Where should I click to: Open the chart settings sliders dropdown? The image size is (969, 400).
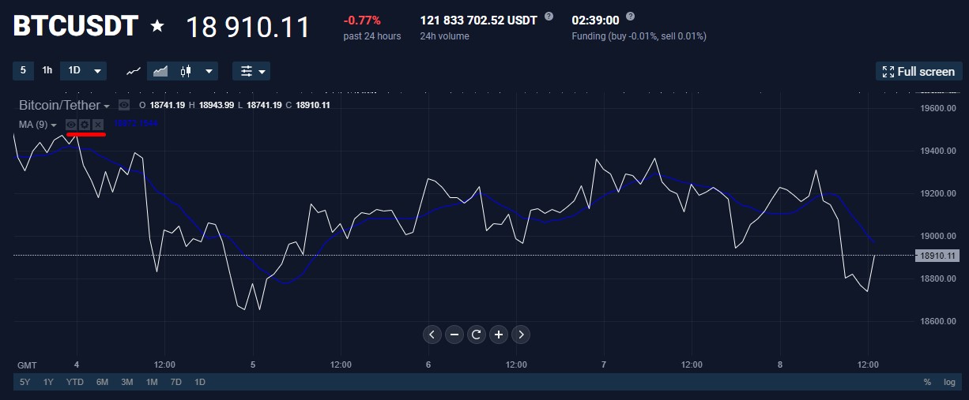point(251,71)
